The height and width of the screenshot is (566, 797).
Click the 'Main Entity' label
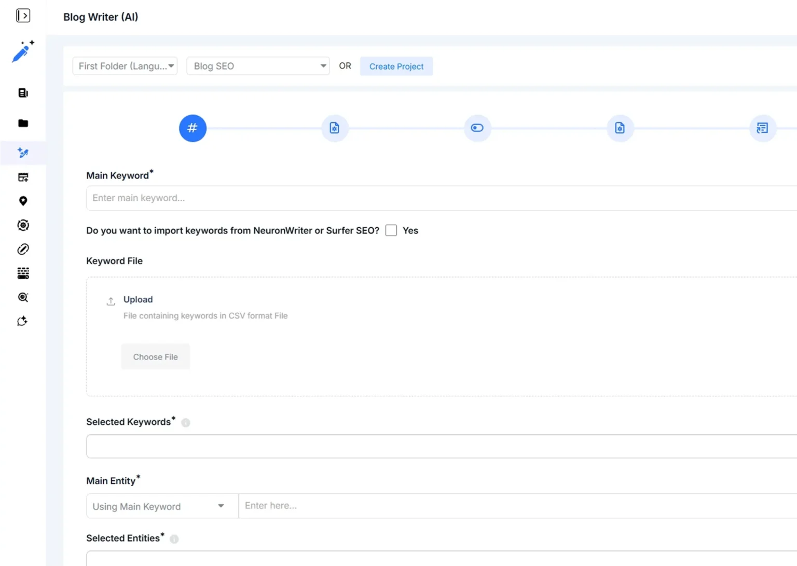click(111, 481)
